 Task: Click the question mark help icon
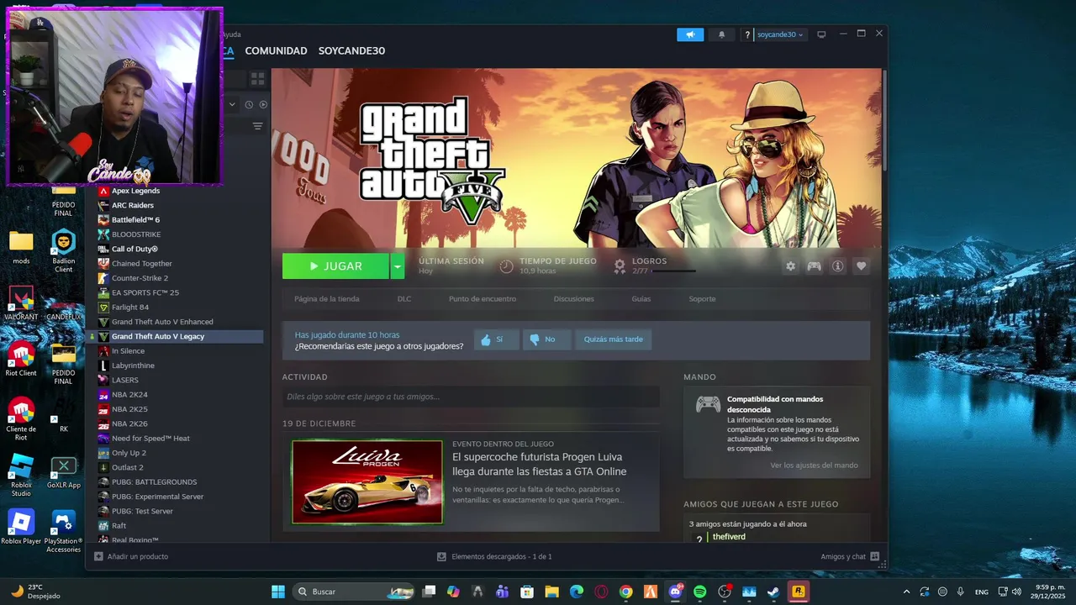pos(747,34)
